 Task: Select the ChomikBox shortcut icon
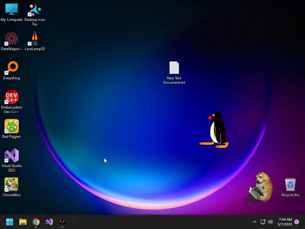[x=12, y=187]
